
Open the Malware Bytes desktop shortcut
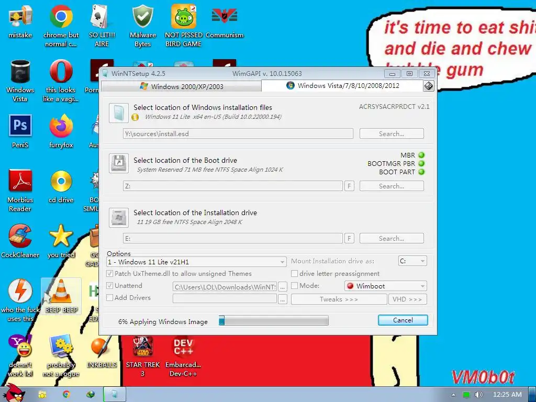(142, 26)
